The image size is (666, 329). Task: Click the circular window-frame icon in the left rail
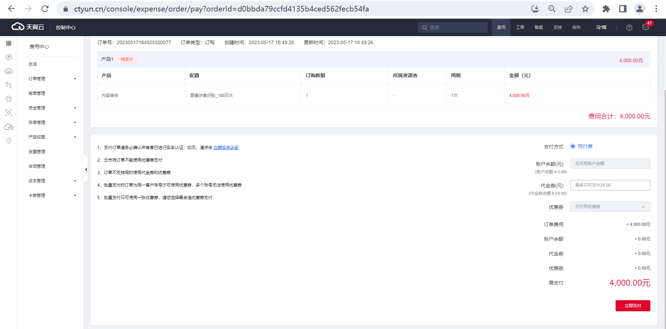(9, 99)
